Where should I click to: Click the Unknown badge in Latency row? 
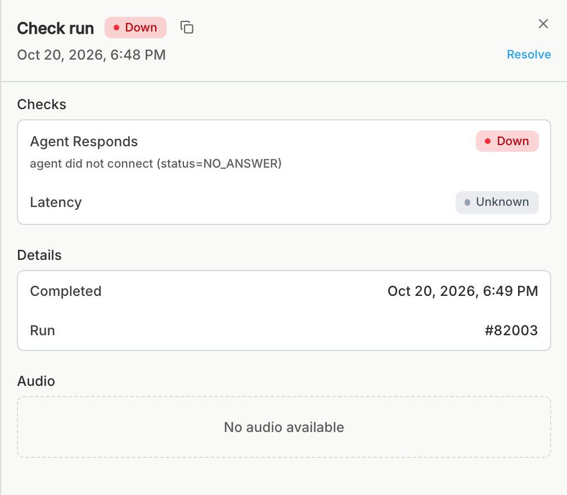497,202
